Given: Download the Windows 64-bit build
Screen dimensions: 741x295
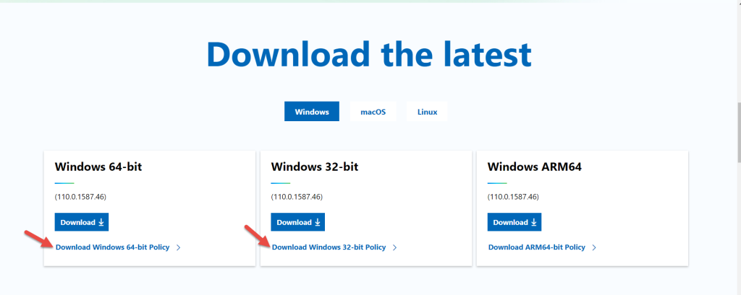Looking at the screenshot, I should [82, 222].
